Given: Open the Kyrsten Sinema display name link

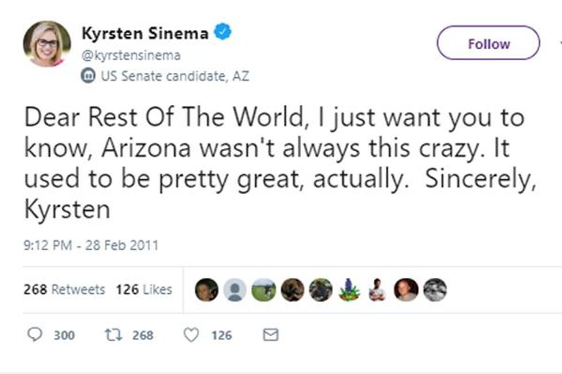Looking at the screenshot, I should point(145,33).
